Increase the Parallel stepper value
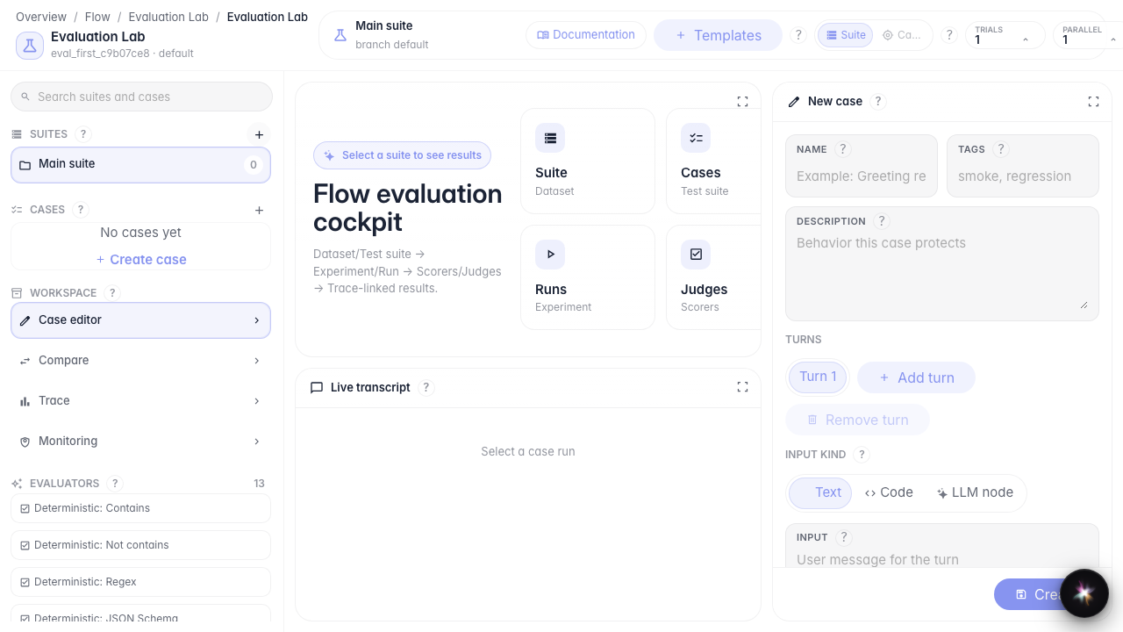The width and height of the screenshot is (1123, 632). tap(1113, 39)
